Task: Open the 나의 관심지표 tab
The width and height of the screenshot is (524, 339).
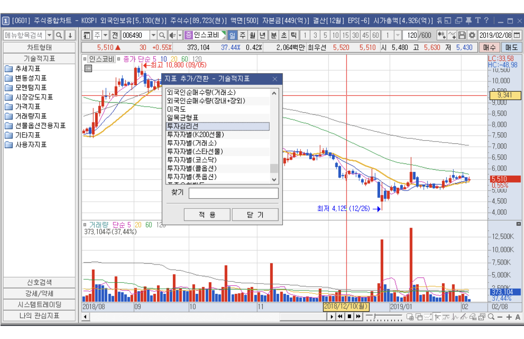Action: [x=40, y=315]
